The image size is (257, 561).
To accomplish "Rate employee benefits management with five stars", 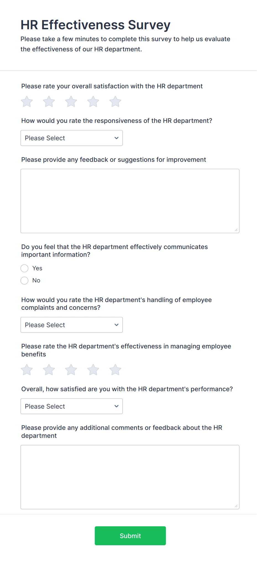I will click(115, 370).
